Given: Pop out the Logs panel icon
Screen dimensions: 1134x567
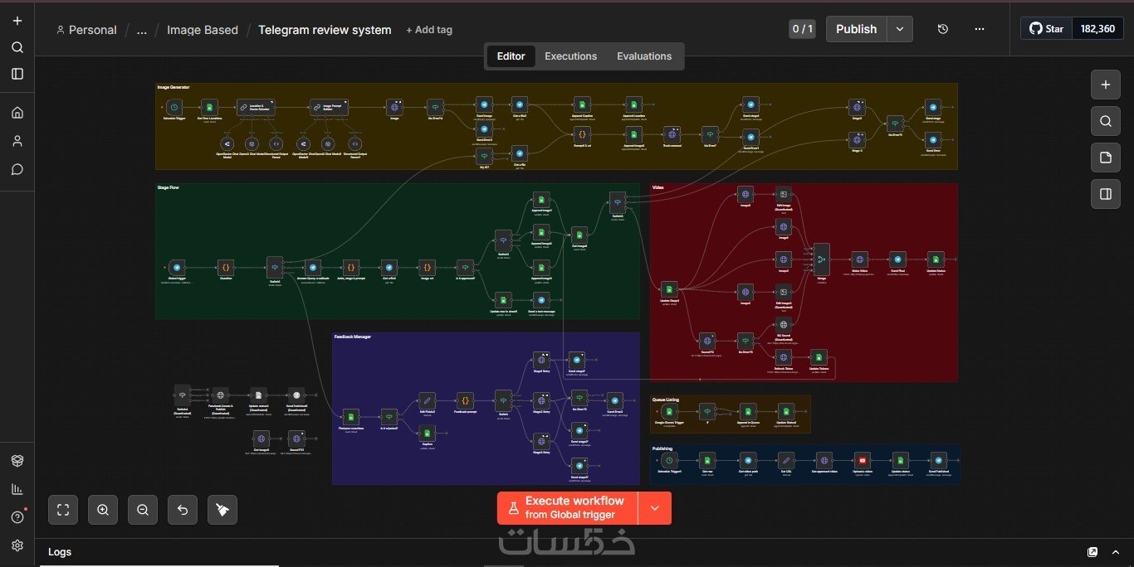Looking at the screenshot, I should coord(1092,552).
